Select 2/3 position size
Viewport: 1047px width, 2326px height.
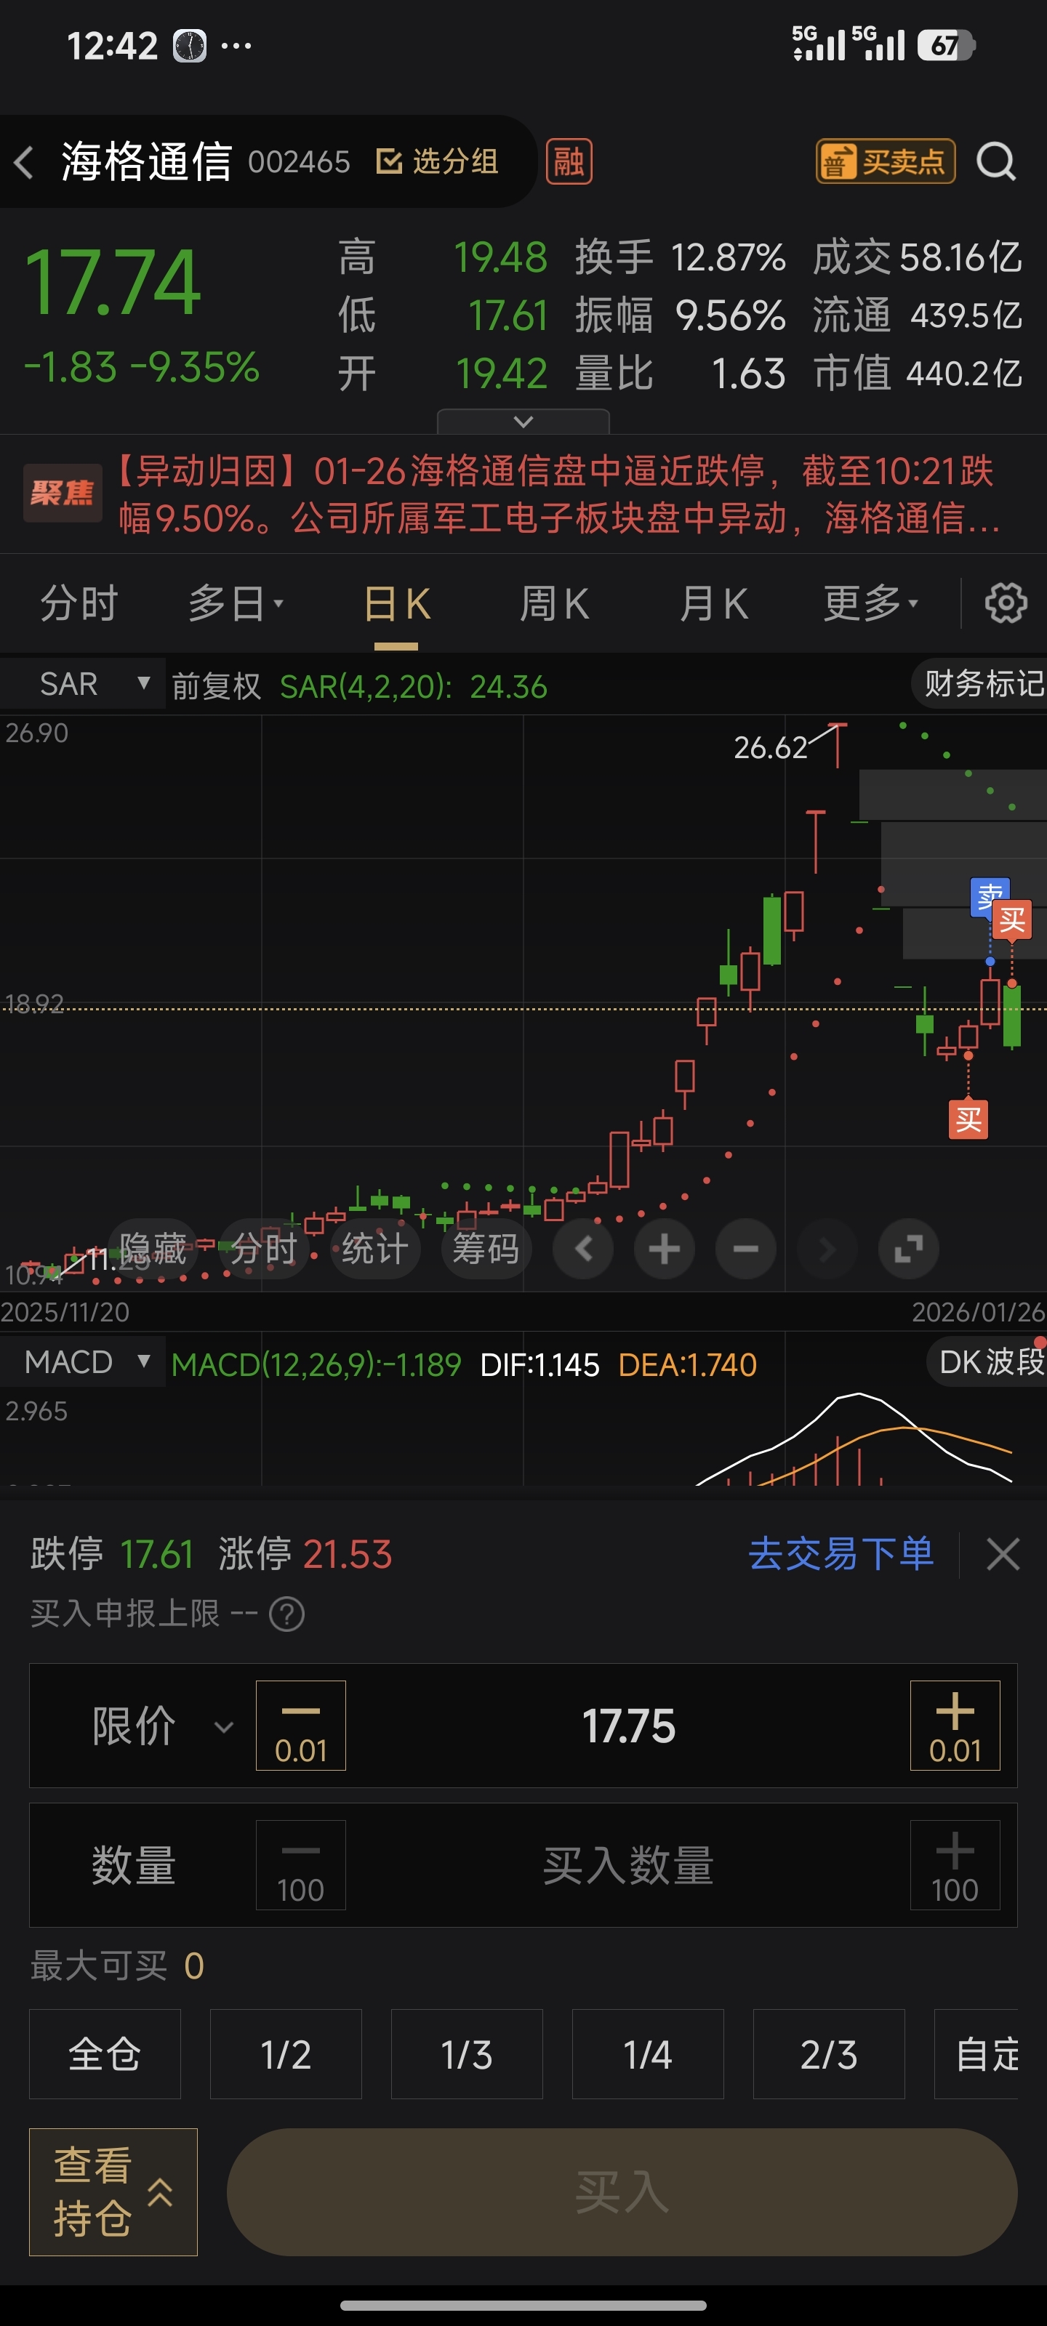tap(828, 2054)
